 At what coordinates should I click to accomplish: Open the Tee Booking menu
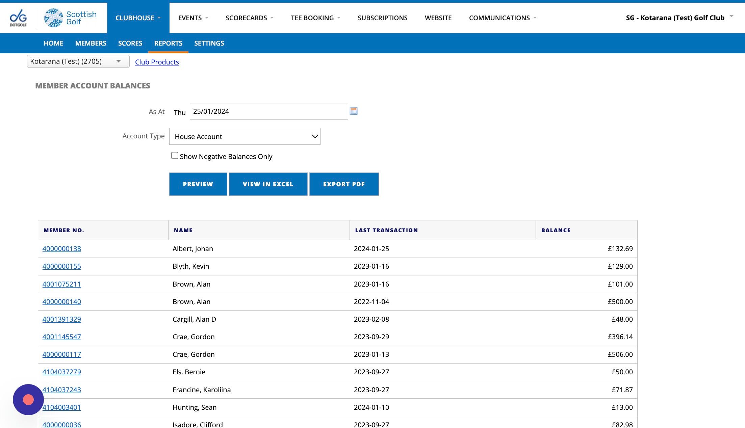315,18
